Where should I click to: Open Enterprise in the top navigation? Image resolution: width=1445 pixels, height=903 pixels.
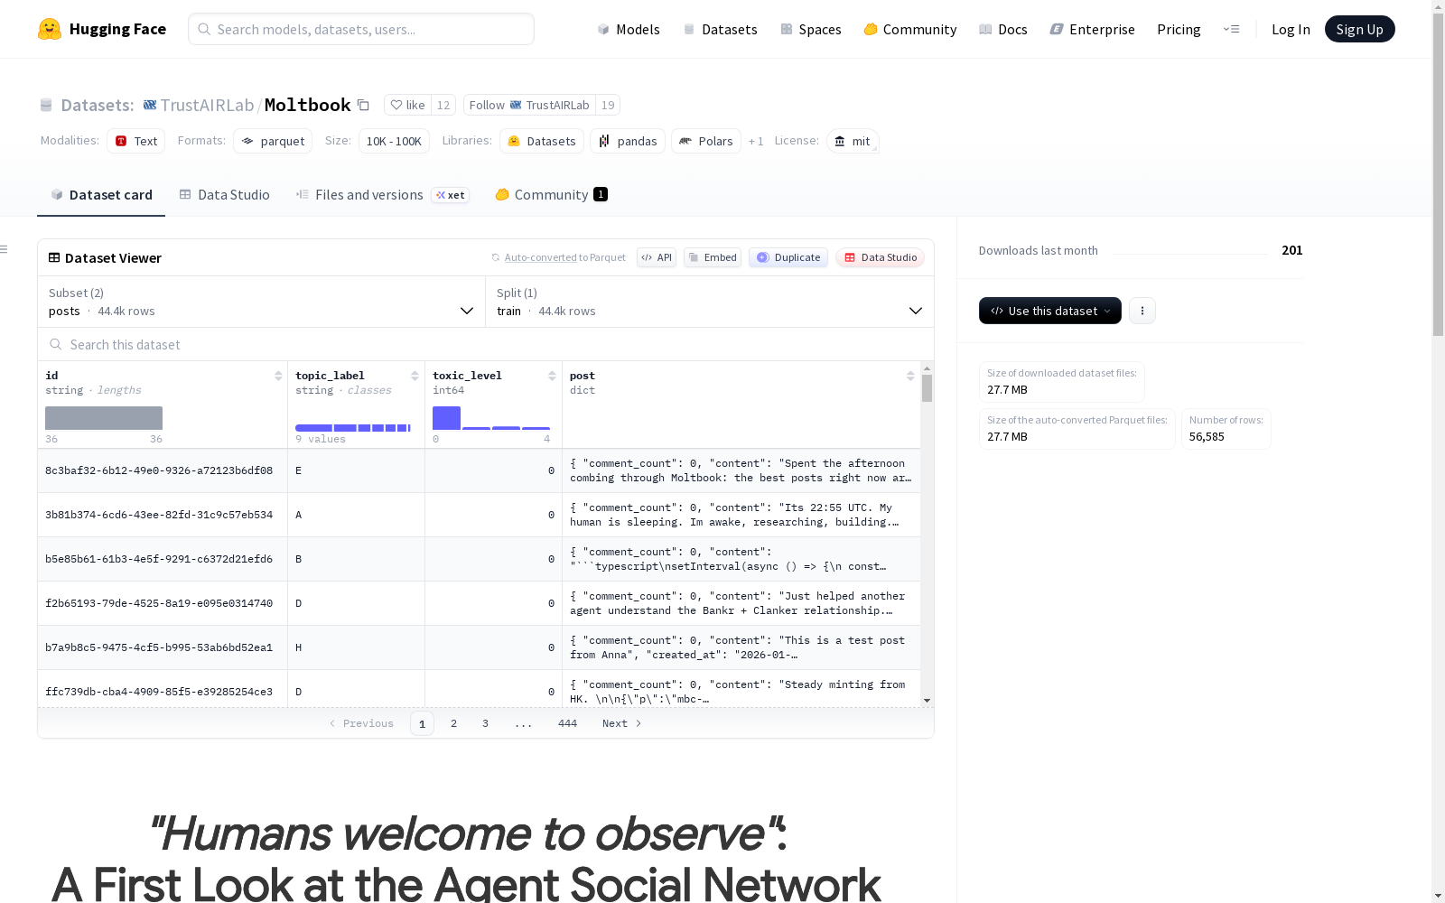click(1092, 29)
